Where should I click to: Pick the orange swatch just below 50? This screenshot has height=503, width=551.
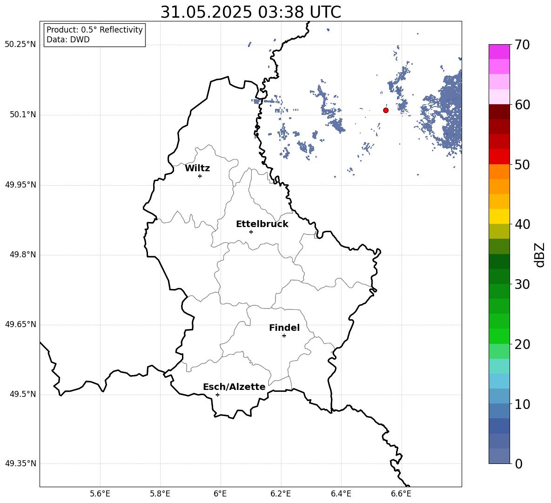click(x=499, y=172)
